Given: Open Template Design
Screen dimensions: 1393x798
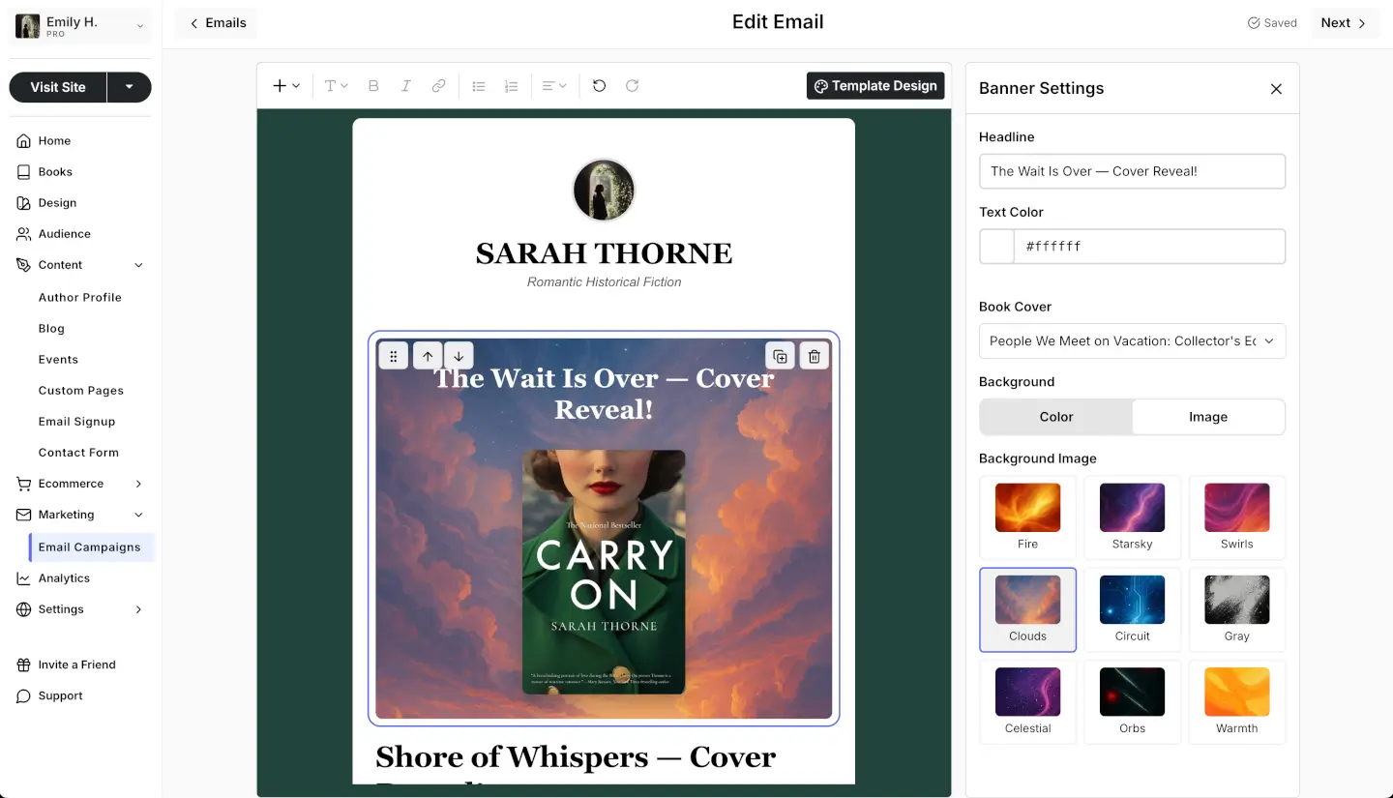Looking at the screenshot, I should click(x=875, y=86).
